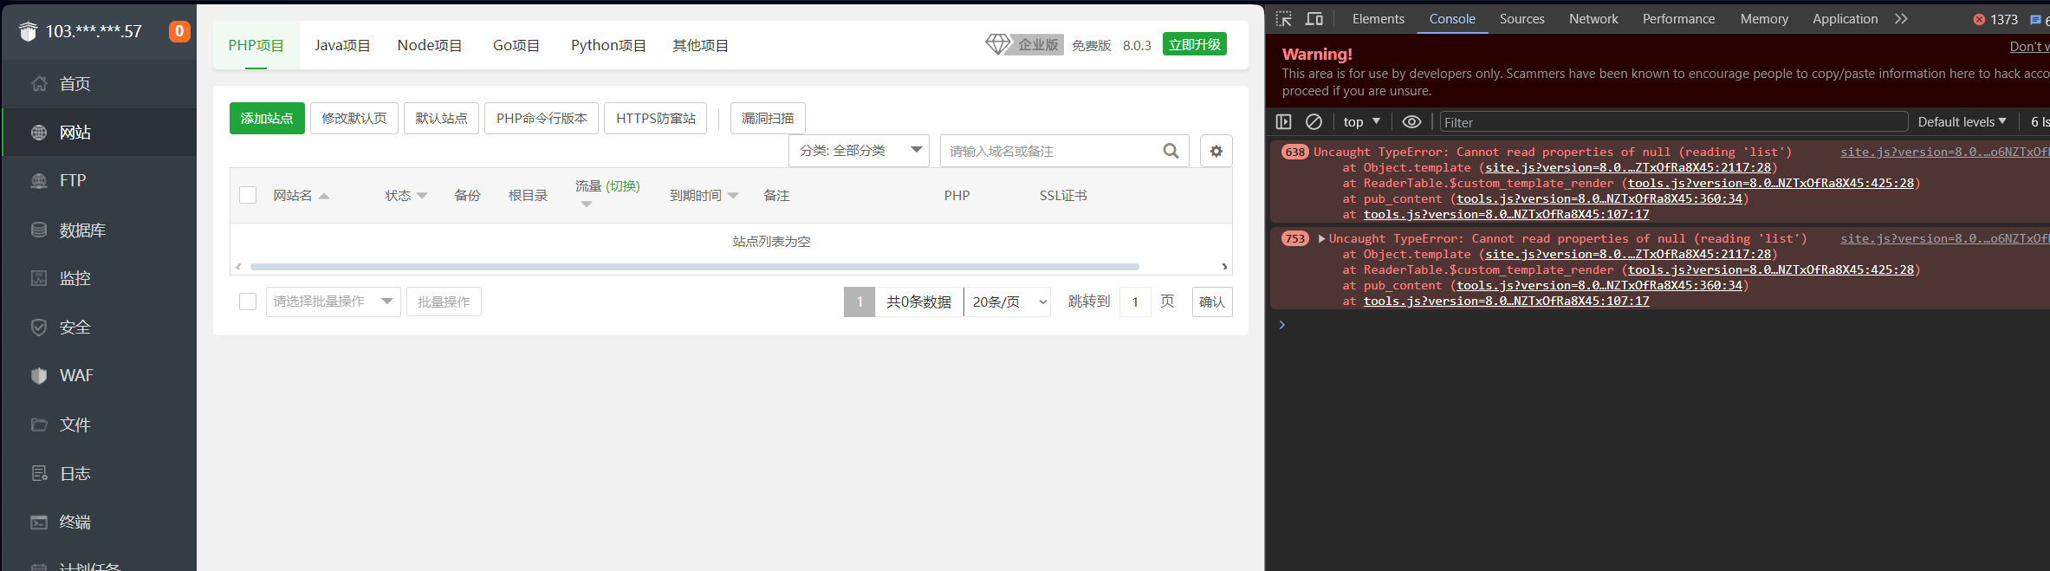2050x571 pixels.
Task: Click the 批量操作 button
Action: tap(444, 302)
